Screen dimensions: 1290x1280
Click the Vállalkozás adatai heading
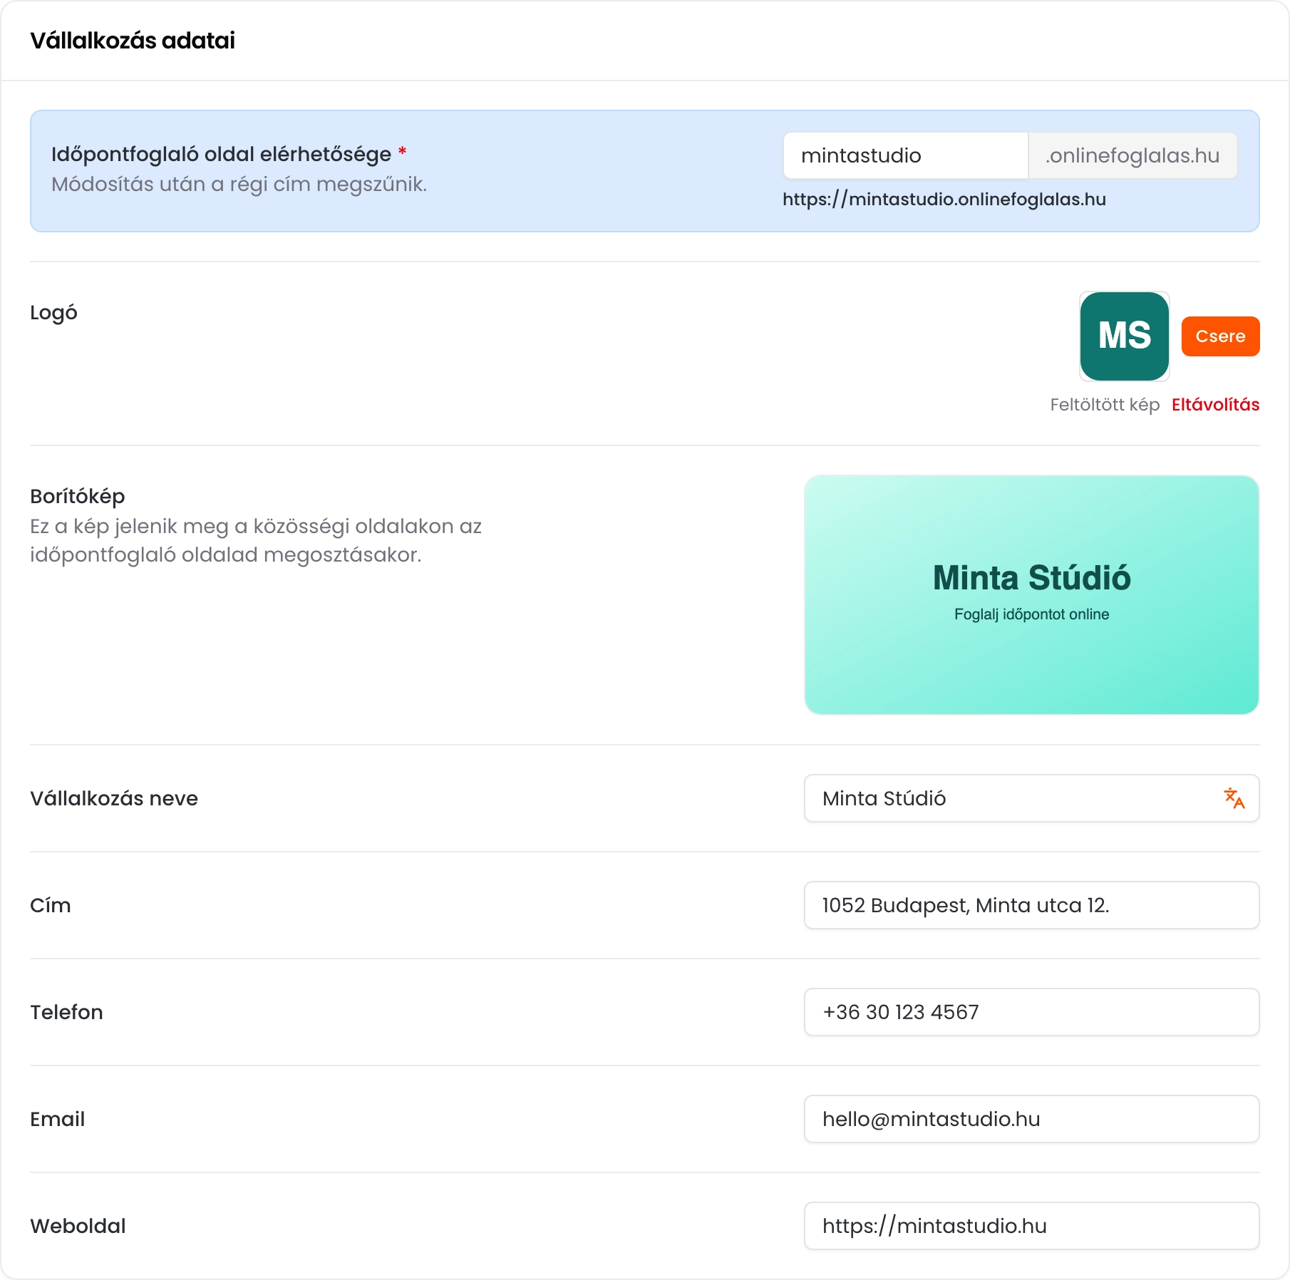[x=133, y=41]
